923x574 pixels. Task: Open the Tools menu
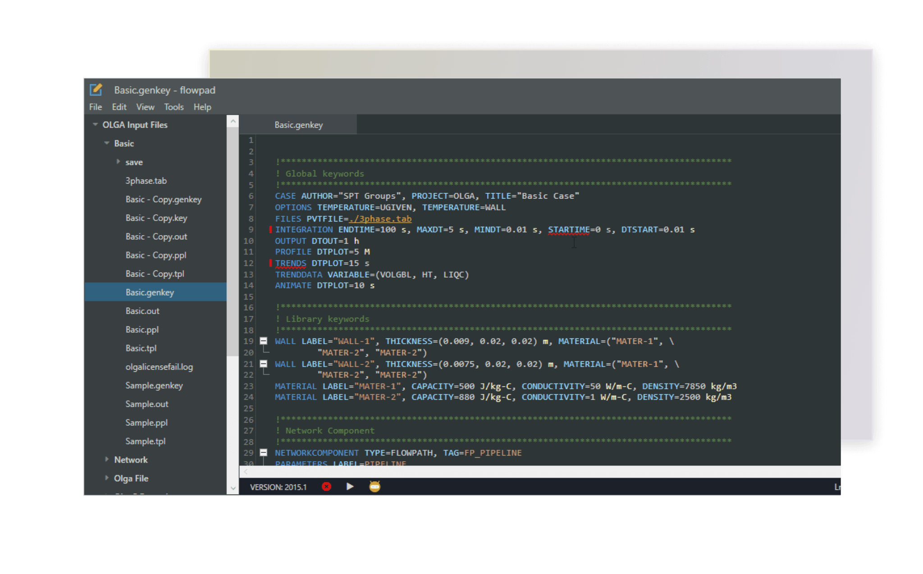pyautogui.click(x=174, y=107)
